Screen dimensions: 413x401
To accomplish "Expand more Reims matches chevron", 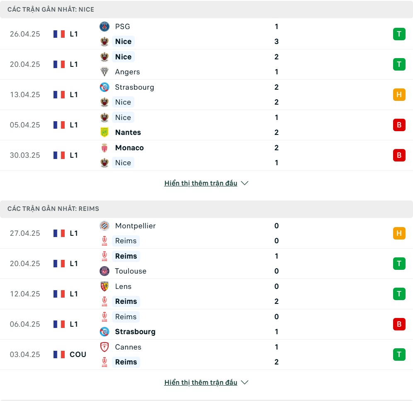I will coord(245,382).
